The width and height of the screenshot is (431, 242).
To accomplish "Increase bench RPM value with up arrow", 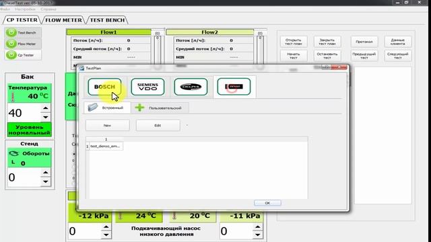I will click(46, 173).
